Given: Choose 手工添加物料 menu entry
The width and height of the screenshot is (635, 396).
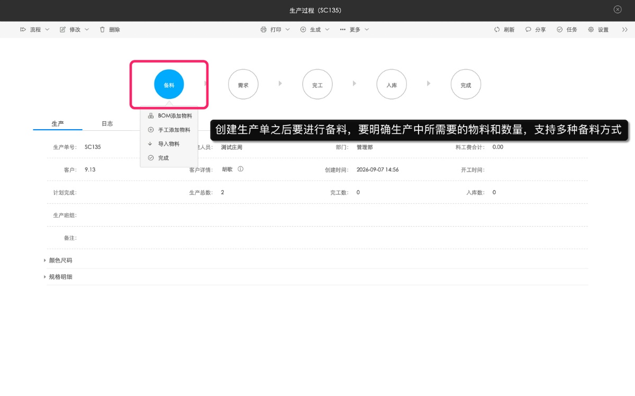Looking at the screenshot, I should coord(169,130).
